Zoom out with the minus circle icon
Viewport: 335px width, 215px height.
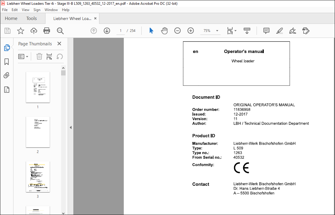click(177, 31)
